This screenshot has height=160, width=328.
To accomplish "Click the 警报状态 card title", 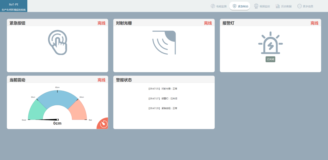I will pyautogui.click(x=124, y=80).
